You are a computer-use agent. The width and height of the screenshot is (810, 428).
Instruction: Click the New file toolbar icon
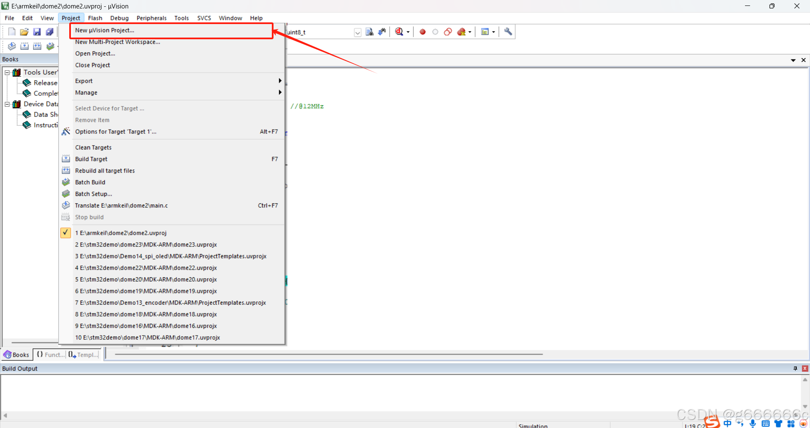click(12, 32)
